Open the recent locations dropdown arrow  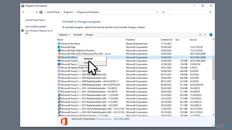coord(33,12)
